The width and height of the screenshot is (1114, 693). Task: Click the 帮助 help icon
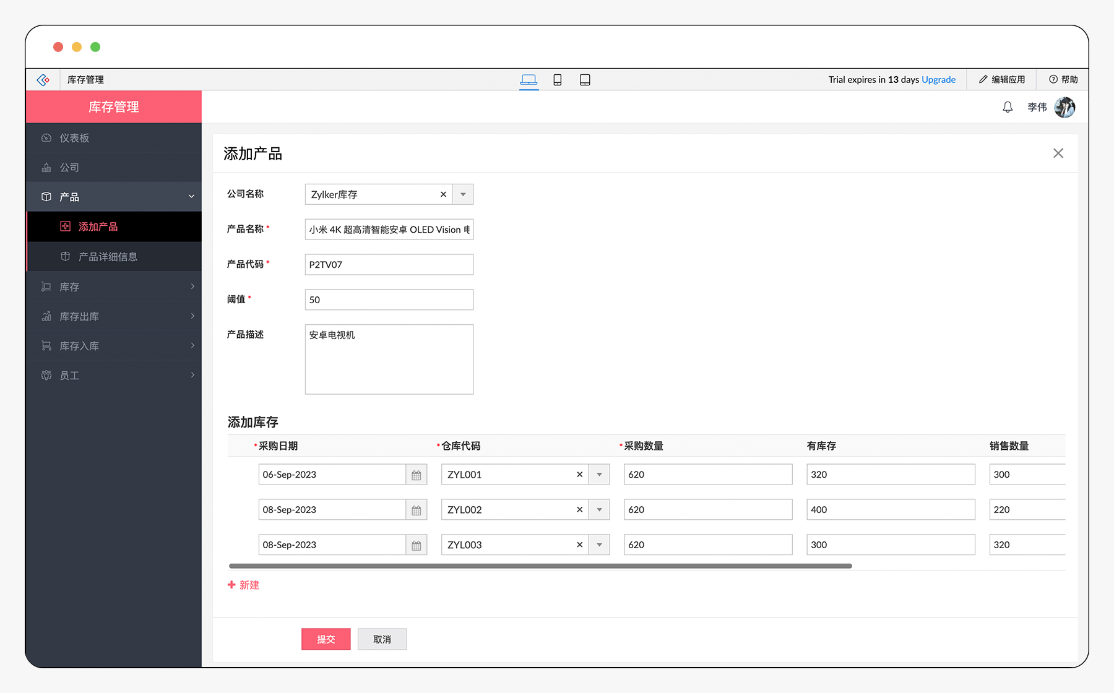1053,79
